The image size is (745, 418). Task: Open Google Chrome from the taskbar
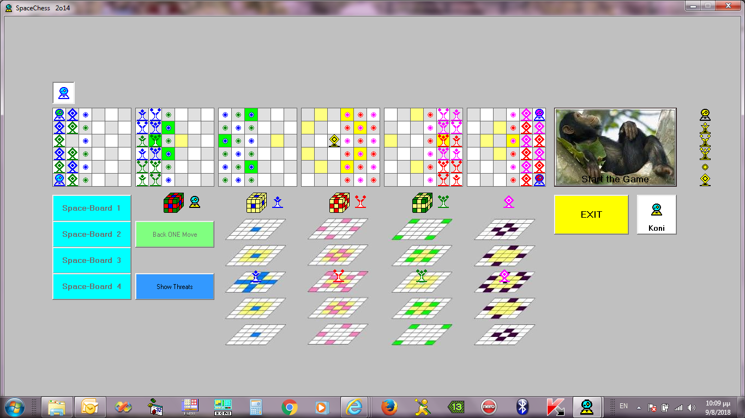tap(289, 407)
